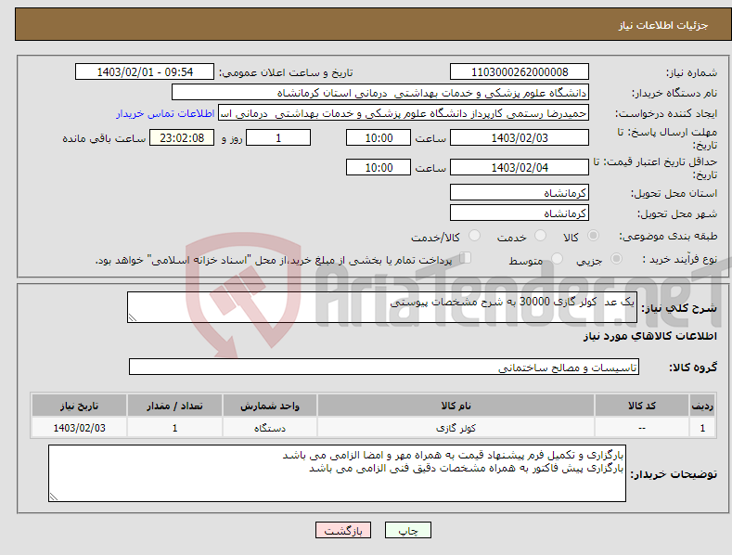Click the request creator name field

[x=404, y=113]
